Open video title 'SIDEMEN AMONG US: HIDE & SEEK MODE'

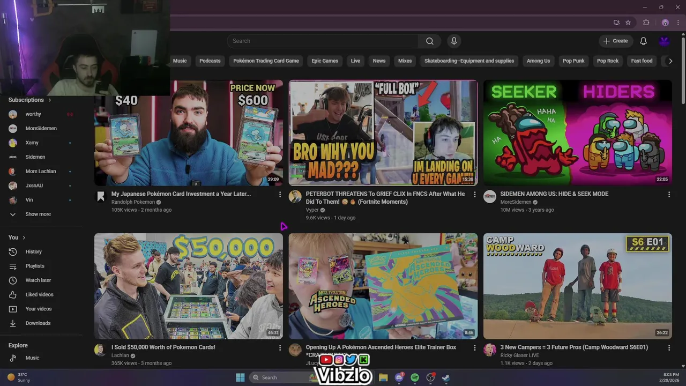tap(554, 194)
